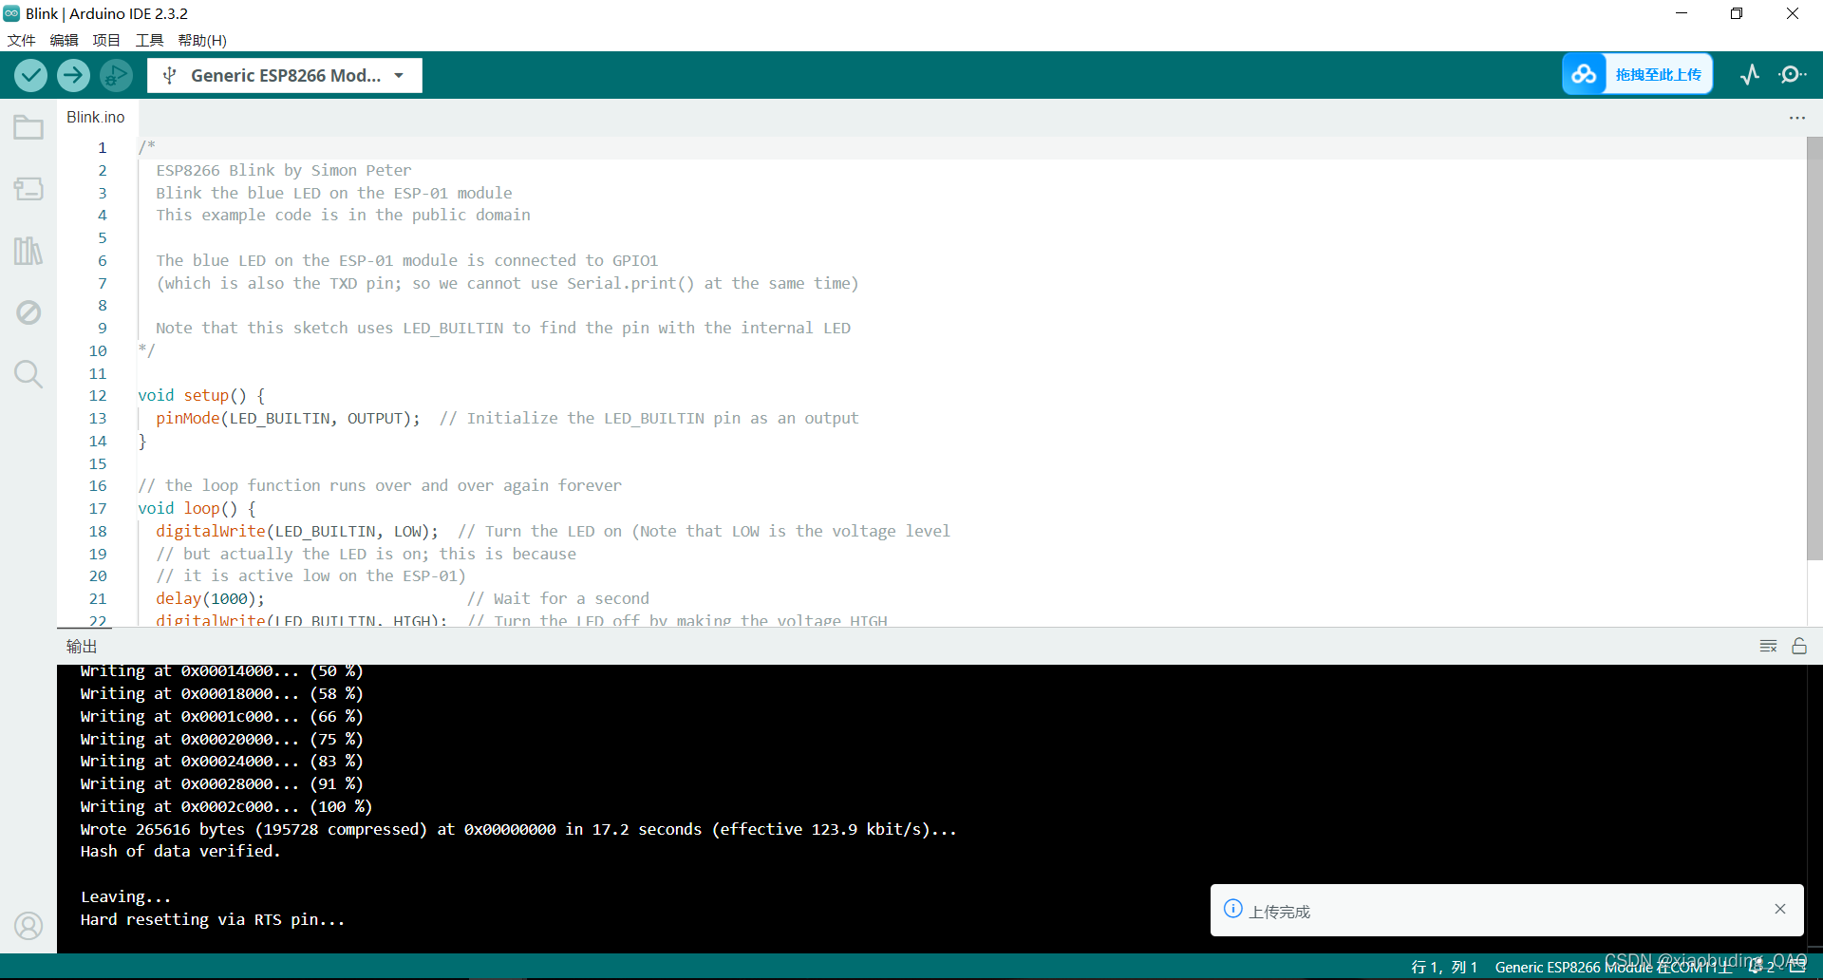Toggle bottom panel icon in status bar
This screenshot has height=980, width=1823.
(x=1798, y=967)
